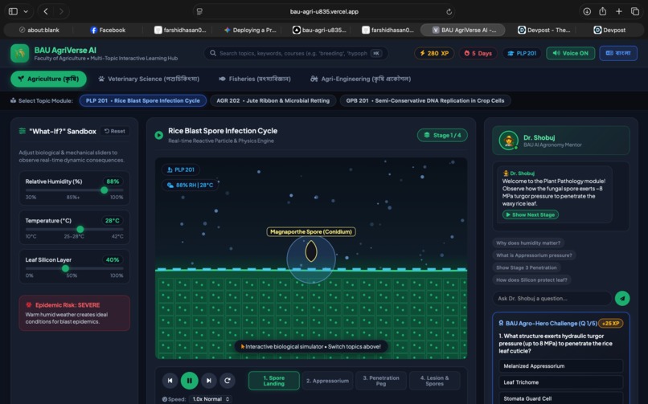Click the sliders icon beside What-If Sandbox title

[x=23, y=131]
